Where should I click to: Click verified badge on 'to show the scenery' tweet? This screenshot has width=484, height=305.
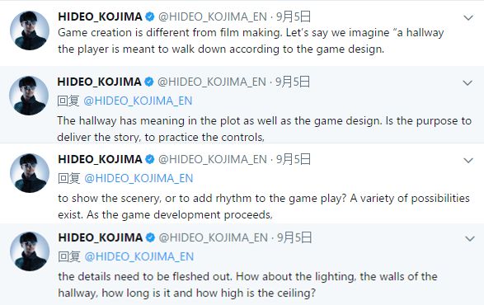click(150, 159)
